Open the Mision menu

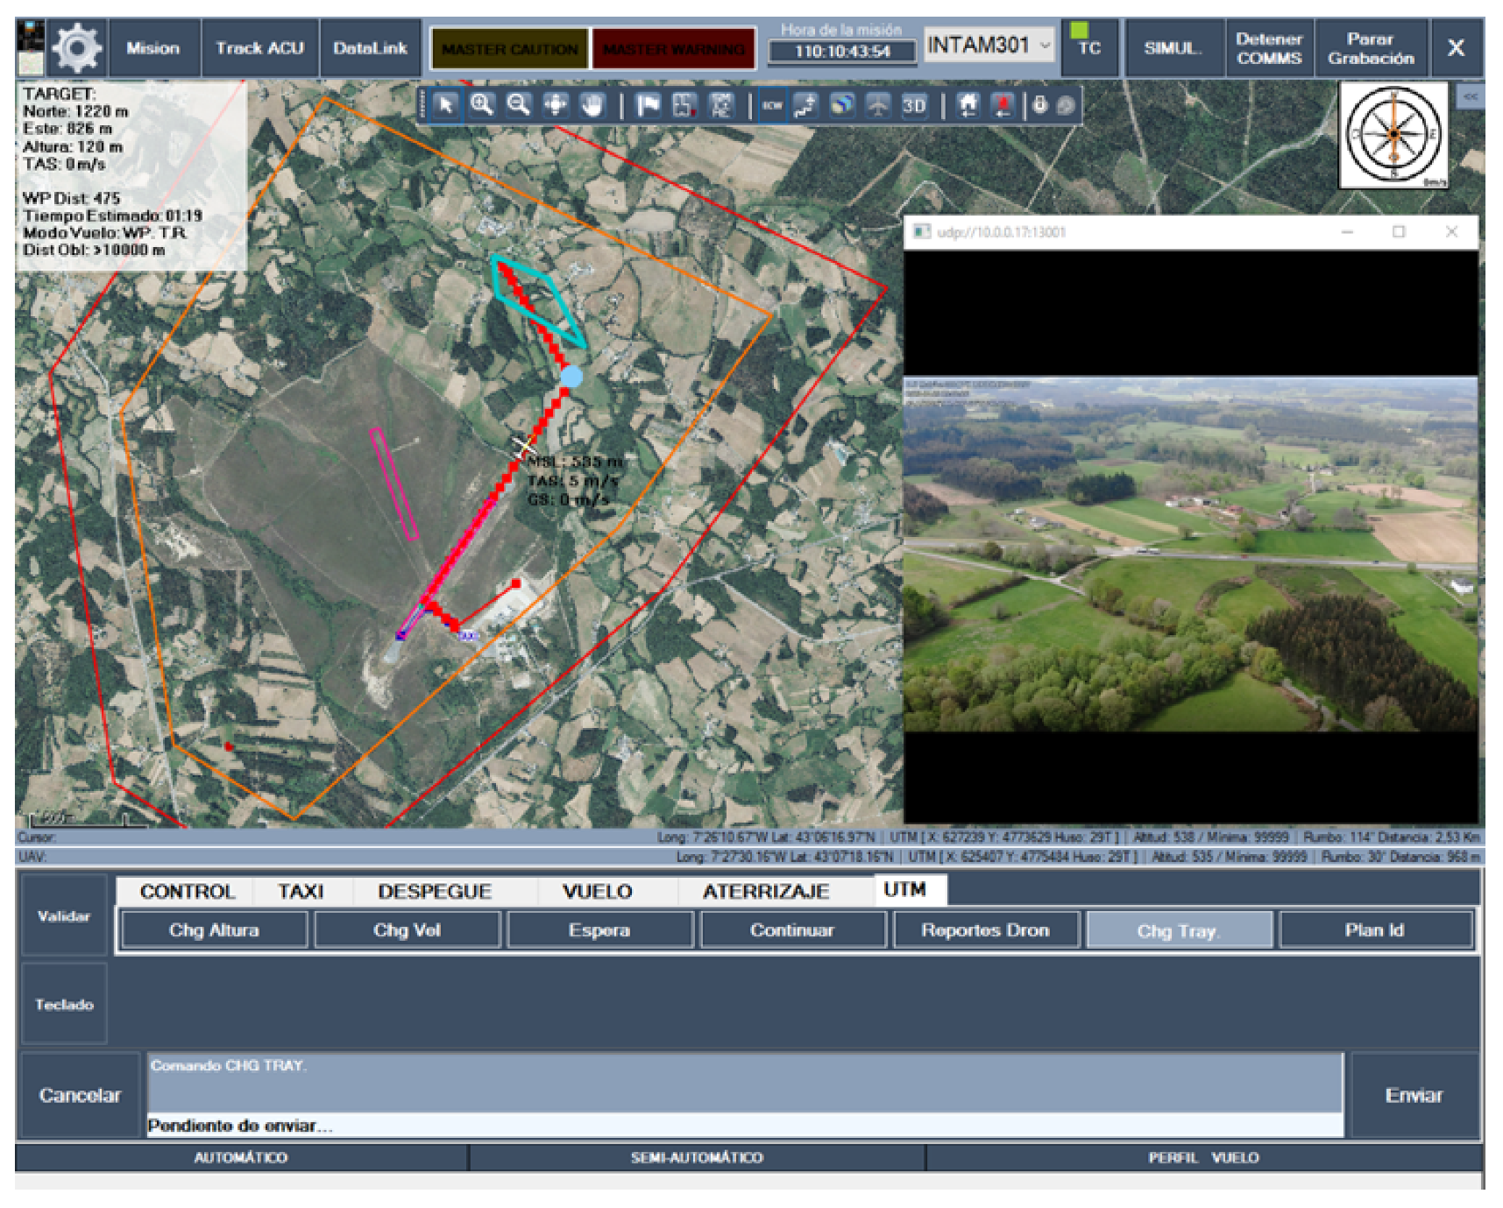tap(152, 48)
